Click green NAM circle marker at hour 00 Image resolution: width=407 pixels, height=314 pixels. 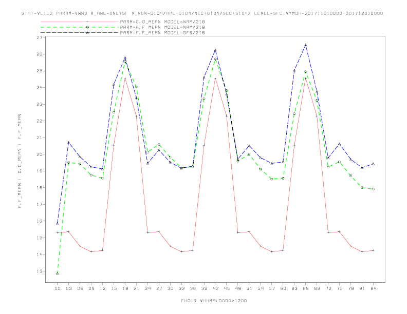click(x=58, y=274)
